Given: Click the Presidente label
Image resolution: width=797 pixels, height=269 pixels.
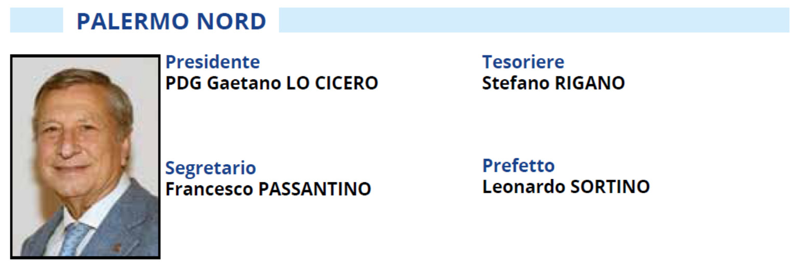Looking at the screenshot, I should pyautogui.click(x=212, y=62).
